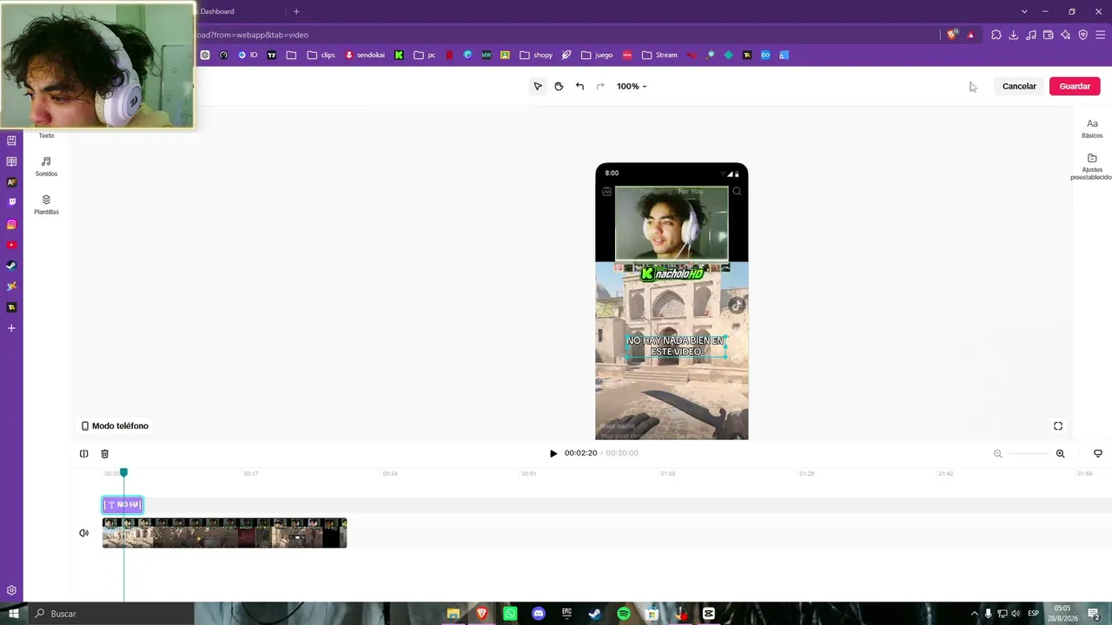The height and width of the screenshot is (625, 1112).
Task: Select the NO HAY text clip on timeline
Action: [x=122, y=504]
